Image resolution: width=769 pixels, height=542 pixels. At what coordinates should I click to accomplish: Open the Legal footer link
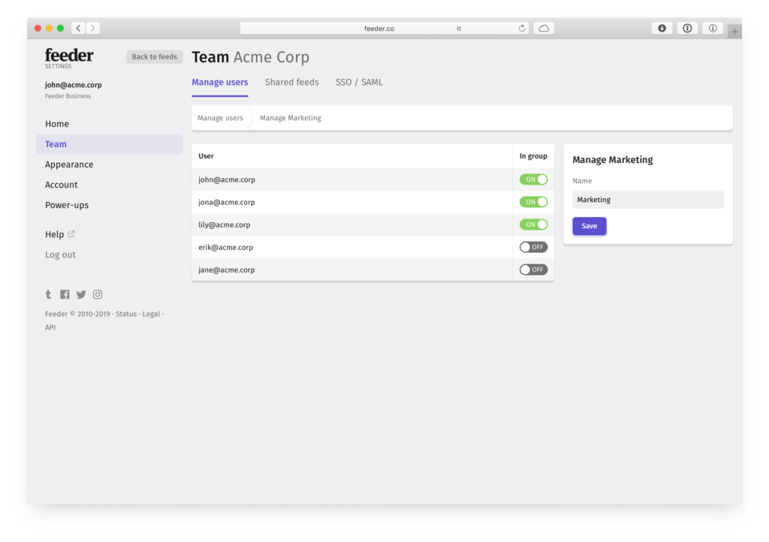click(151, 314)
